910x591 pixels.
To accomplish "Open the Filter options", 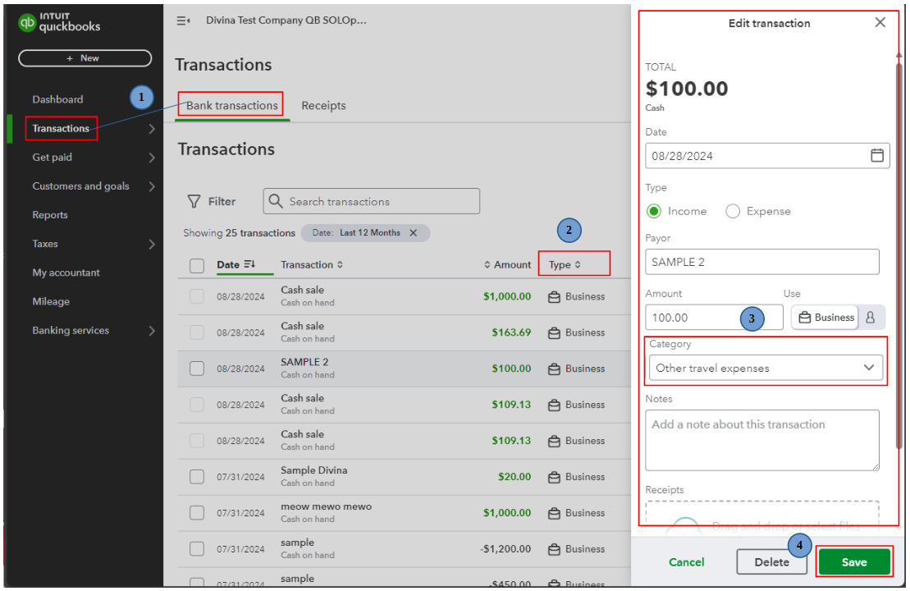I will [213, 200].
